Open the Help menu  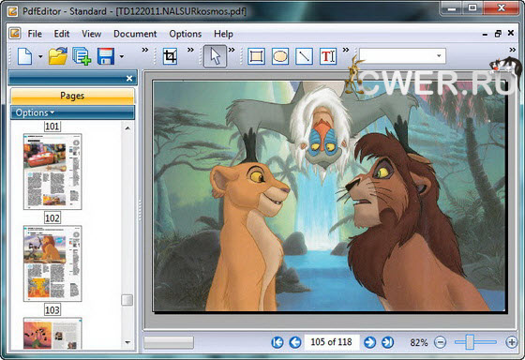click(x=223, y=34)
